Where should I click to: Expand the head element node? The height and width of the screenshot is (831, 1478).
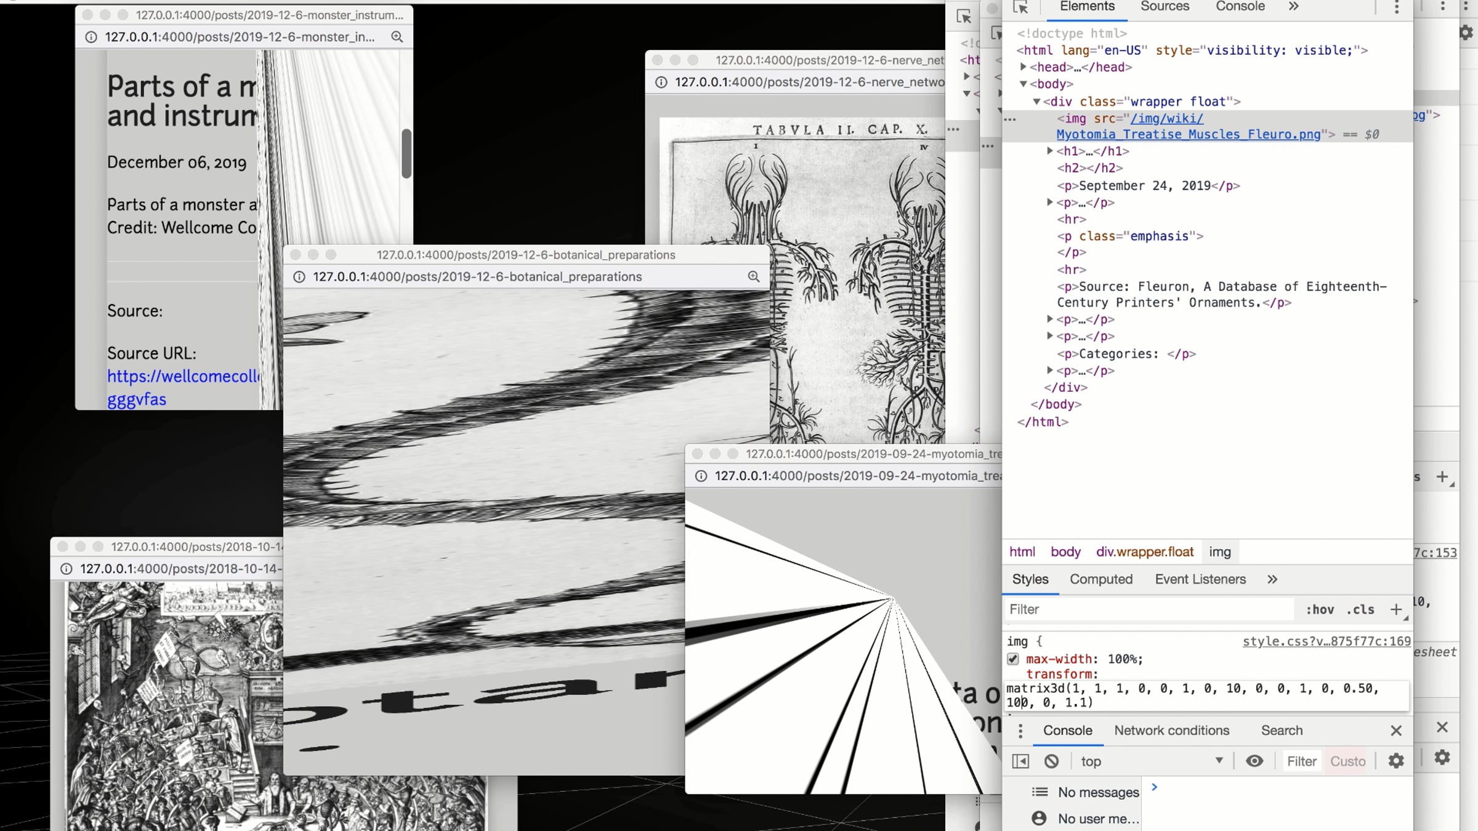tap(1023, 67)
